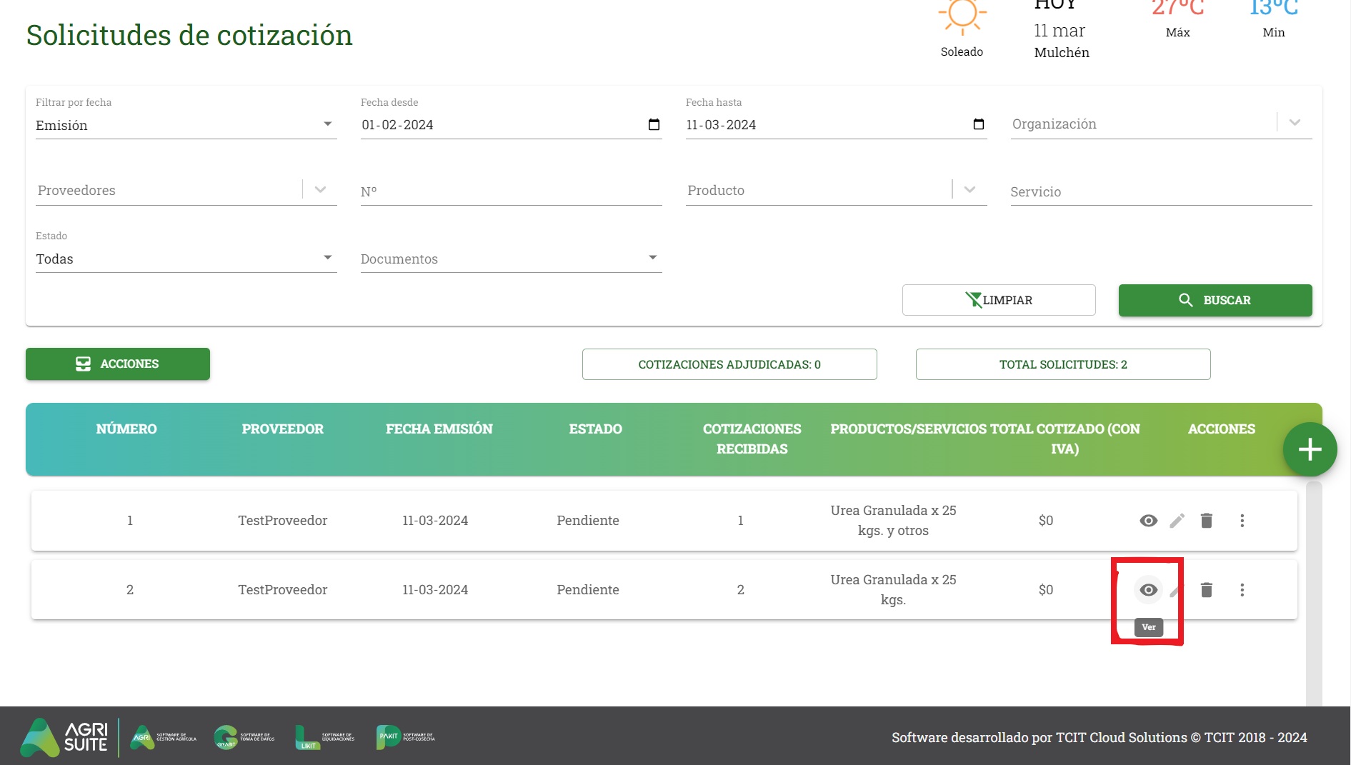Edit request 1 with pencil icon

[1177, 521]
